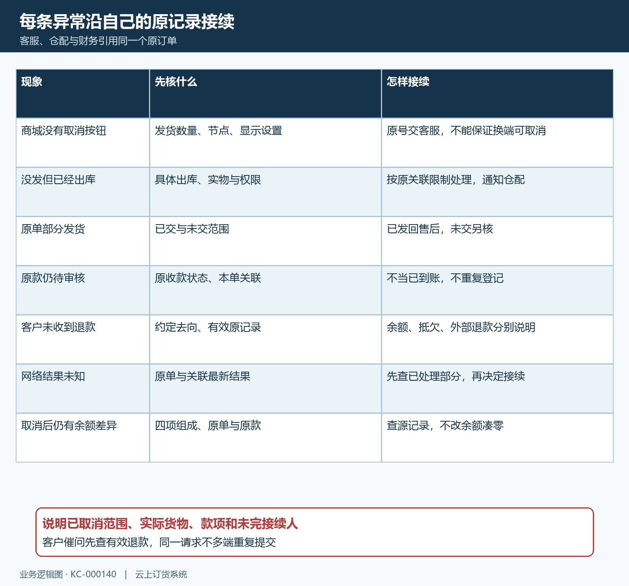
Task: Click red heading 说明已取消范围、实际货物、款项和未完接续人
Action: tap(170, 523)
